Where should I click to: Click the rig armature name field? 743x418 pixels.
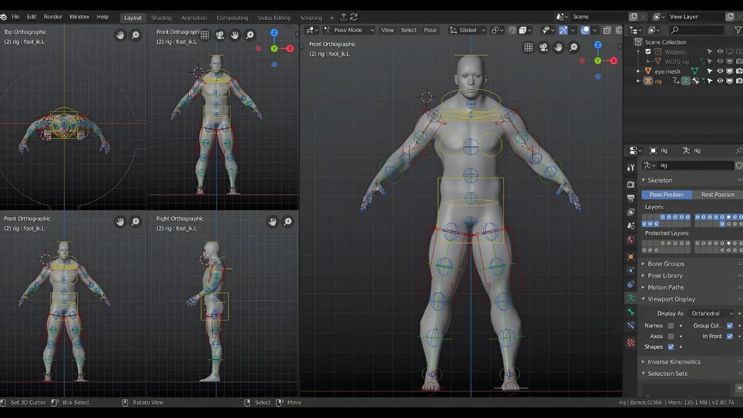[695, 165]
